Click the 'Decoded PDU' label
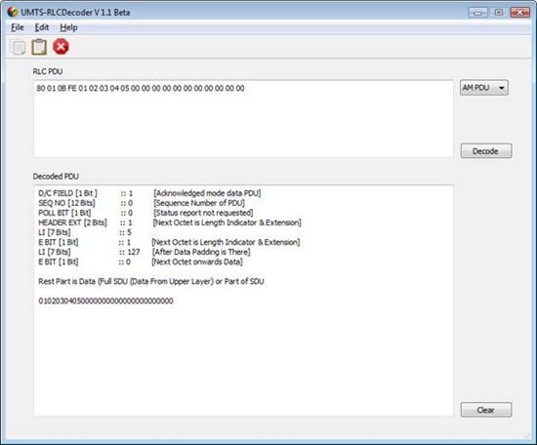 point(56,177)
